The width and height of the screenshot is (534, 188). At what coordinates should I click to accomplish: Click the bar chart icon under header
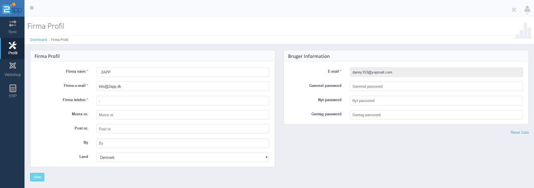(523, 31)
